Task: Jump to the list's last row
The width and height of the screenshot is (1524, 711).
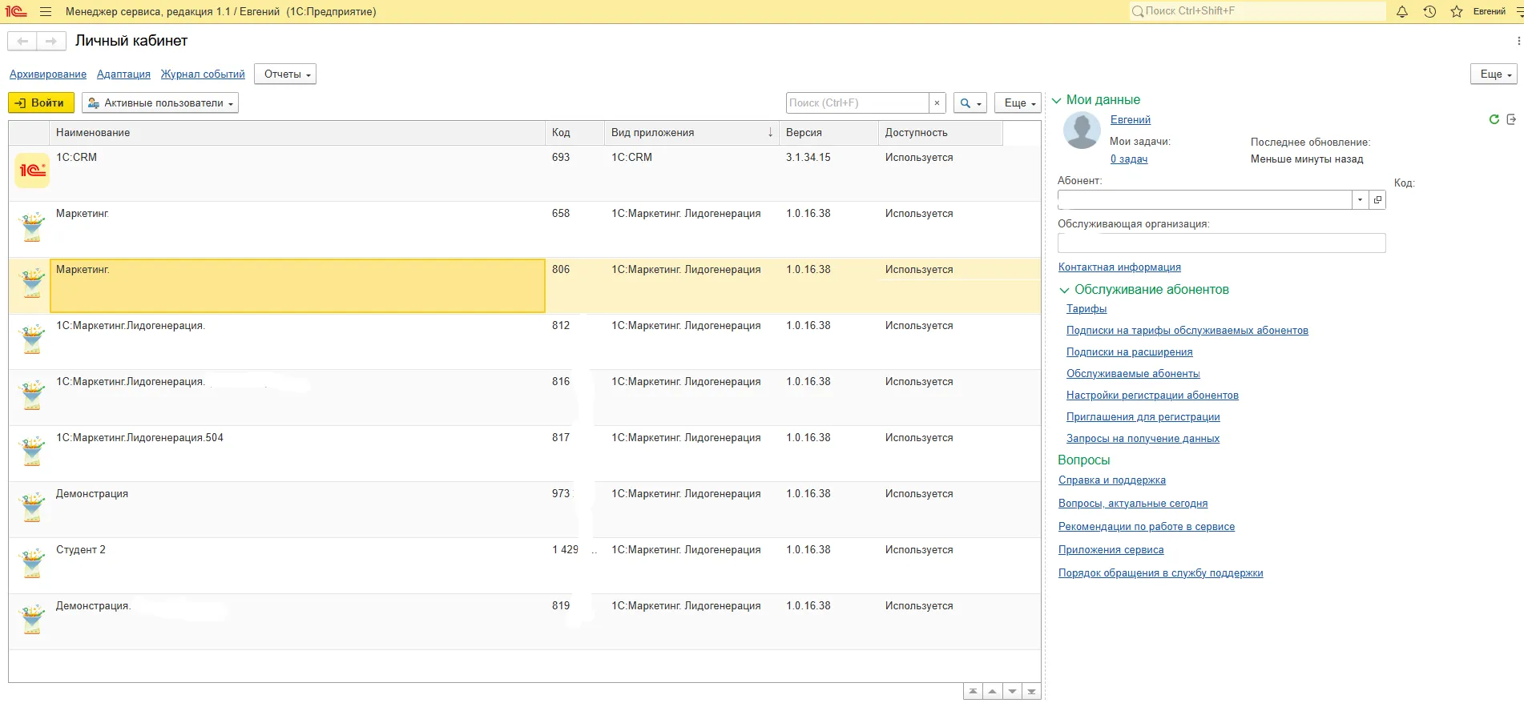Action: [x=1031, y=691]
